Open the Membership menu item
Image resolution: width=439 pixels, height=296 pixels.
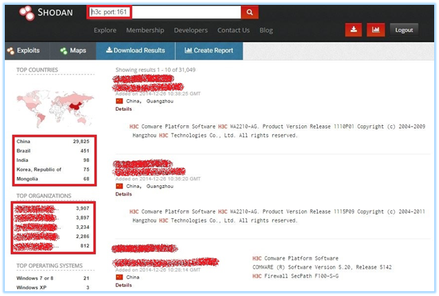(145, 30)
